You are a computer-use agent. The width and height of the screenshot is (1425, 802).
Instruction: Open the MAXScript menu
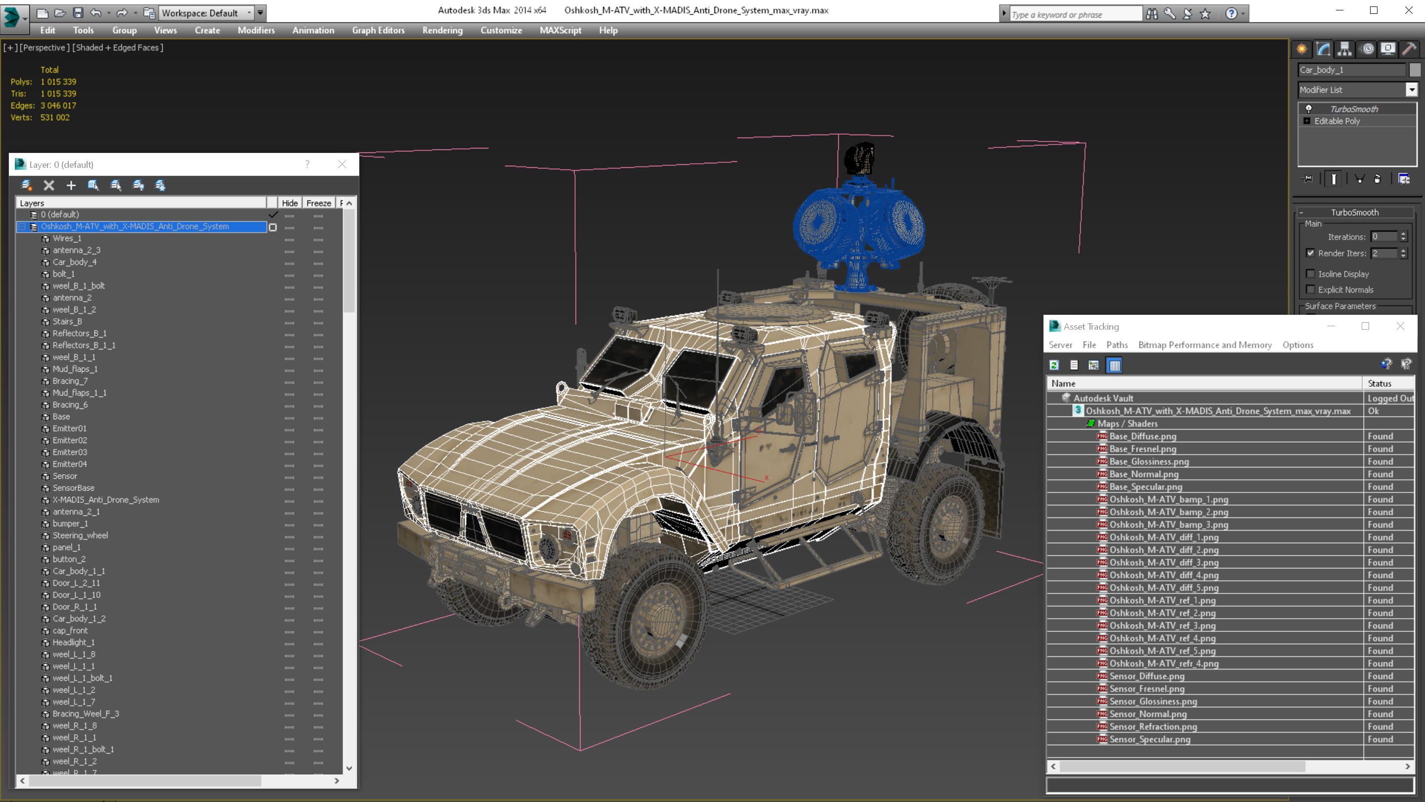pyautogui.click(x=561, y=30)
